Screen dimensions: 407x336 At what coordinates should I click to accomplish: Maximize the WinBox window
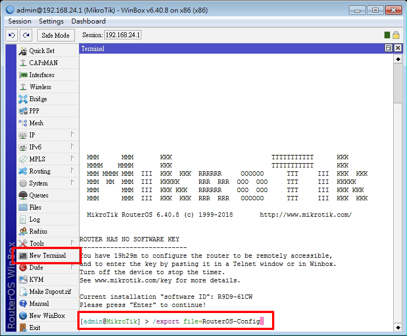(375, 10)
